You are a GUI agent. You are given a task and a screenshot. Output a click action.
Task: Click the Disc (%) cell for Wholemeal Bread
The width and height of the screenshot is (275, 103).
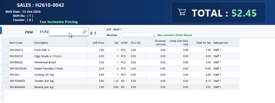[x=138, y=62]
